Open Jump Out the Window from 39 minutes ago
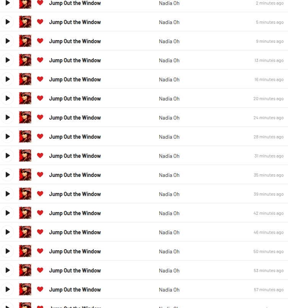Viewport: 288px width, 308px height. (x=75, y=194)
